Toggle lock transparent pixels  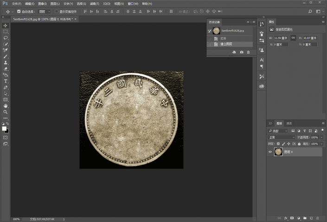[x=278, y=144]
